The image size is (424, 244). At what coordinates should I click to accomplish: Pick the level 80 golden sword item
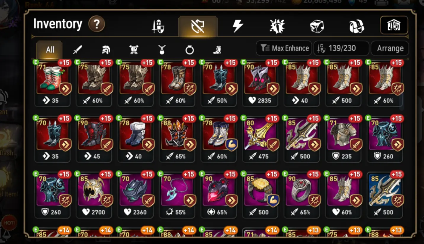(260, 138)
